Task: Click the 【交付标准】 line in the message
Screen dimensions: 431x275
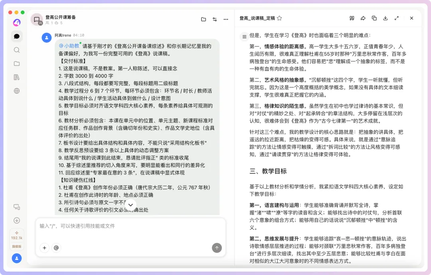Action: pyautogui.click(x=73, y=61)
